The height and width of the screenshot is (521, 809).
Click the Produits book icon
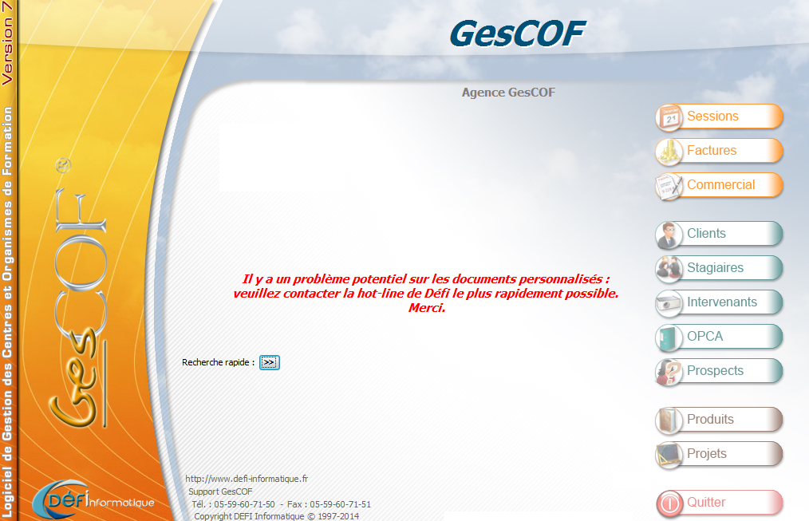[x=669, y=420]
